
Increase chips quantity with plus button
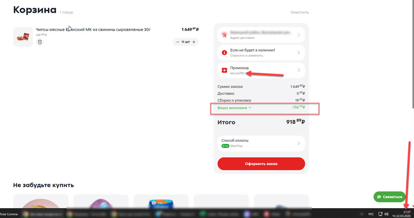[194, 42]
